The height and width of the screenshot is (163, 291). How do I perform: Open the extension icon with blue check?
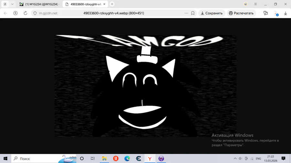276,13
